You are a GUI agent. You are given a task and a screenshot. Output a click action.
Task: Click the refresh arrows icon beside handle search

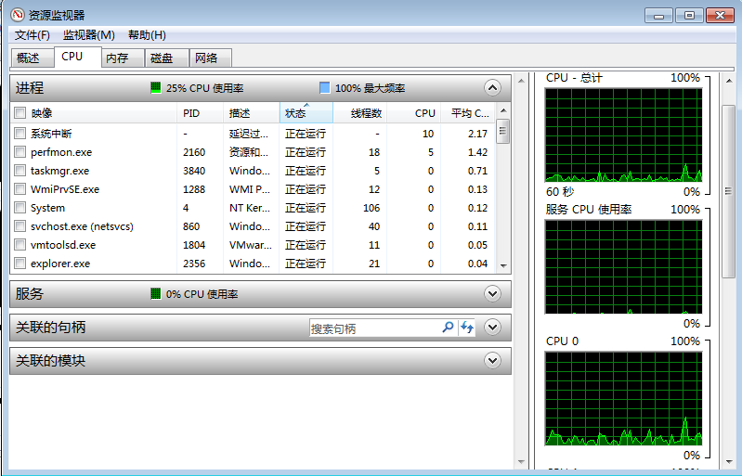point(467,328)
